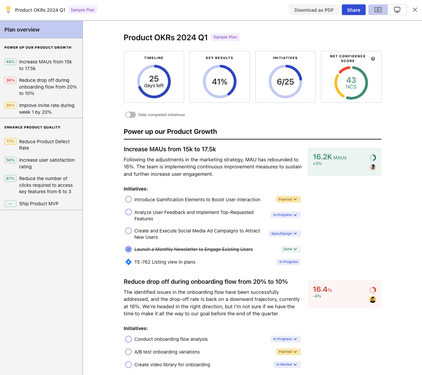Open the TE-762 Listing view in plans link
The image size is (422, 375).
(x=164, y=262)
